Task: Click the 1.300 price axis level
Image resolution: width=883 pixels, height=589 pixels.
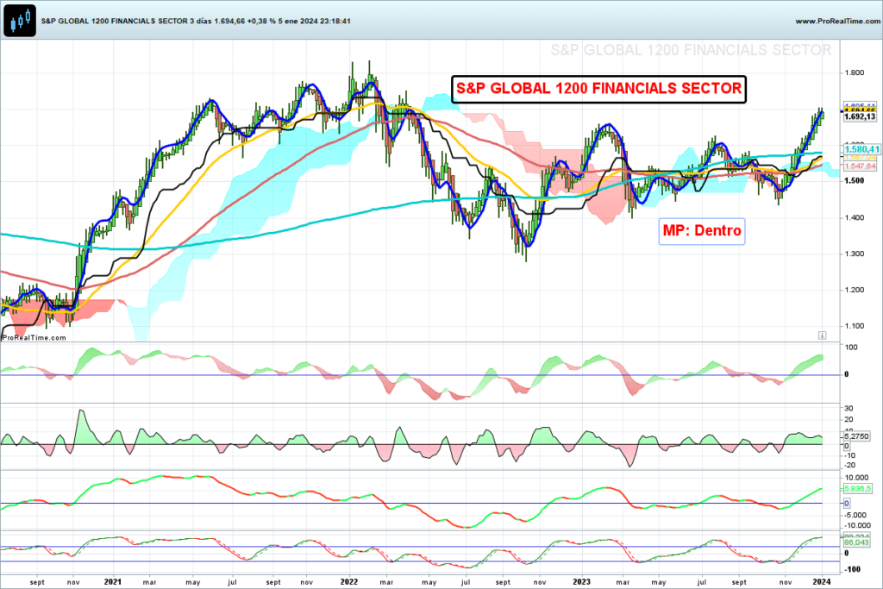Action: click(855, 254)
